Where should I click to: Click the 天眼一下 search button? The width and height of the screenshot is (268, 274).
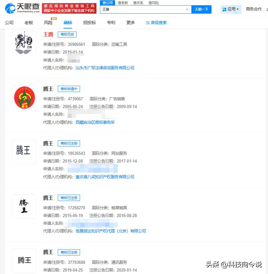(x=202, y=9)
